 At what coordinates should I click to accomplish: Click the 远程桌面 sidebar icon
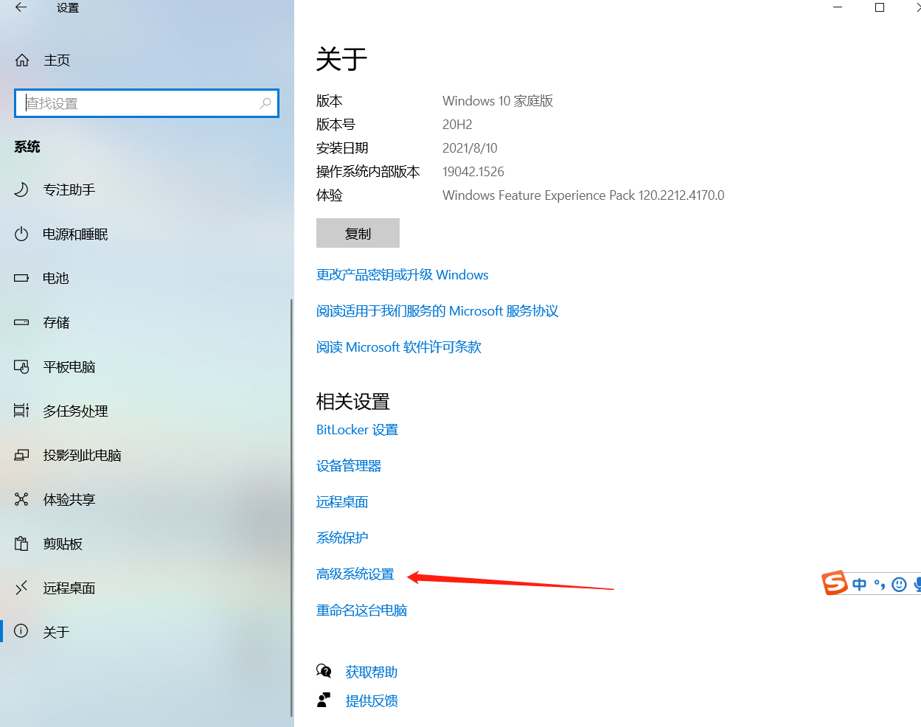click(x=21, y=588)
